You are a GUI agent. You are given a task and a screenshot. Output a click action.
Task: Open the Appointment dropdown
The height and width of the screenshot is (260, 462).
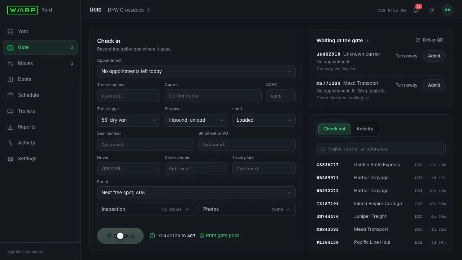pos(196,71)
